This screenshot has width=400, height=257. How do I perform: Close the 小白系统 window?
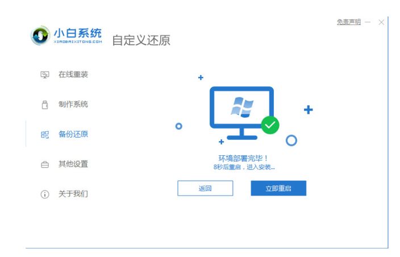[381, 22]
